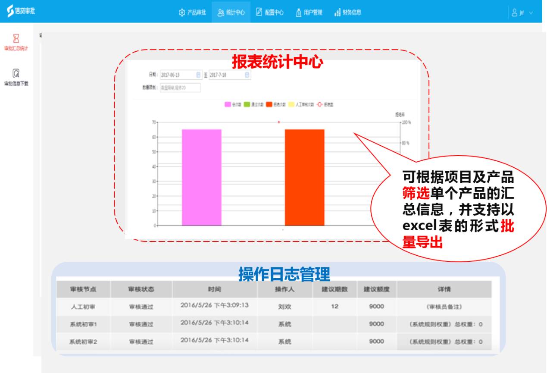This screenshot has height=373, width=547.
Task: Select the 系统初审2 row cell
Action: pyautogui.click(x=83, y=342)
